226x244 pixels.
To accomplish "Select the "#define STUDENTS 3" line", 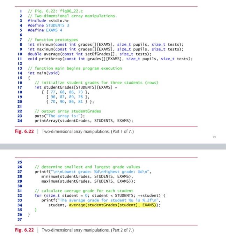I will coord(48,25).
